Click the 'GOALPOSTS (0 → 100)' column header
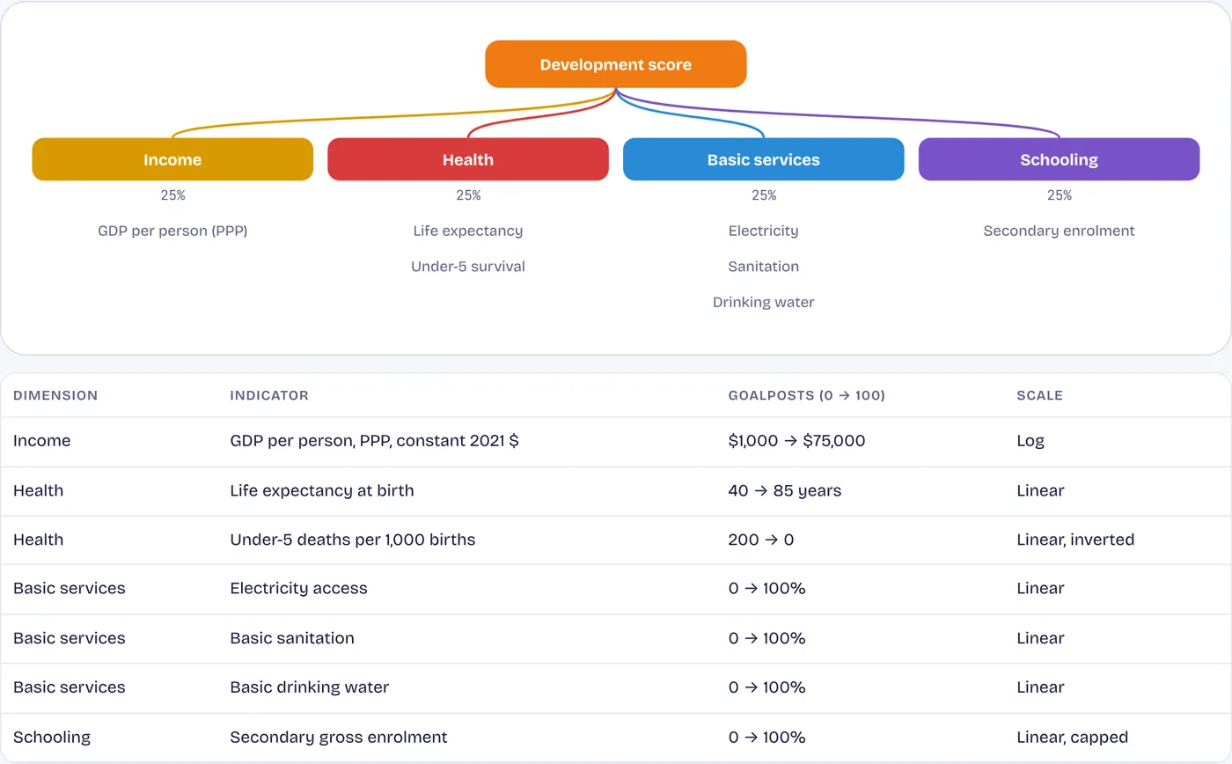 807,395
